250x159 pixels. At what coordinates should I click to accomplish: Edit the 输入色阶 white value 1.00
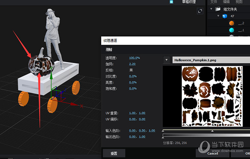152,131
